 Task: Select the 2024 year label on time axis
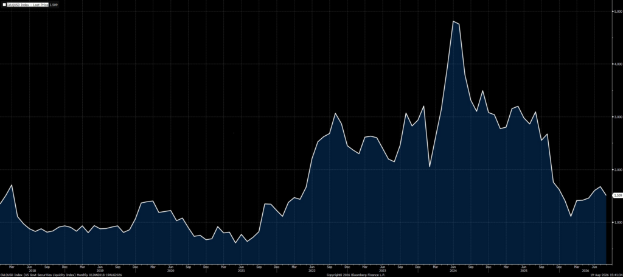click(453, 270)
